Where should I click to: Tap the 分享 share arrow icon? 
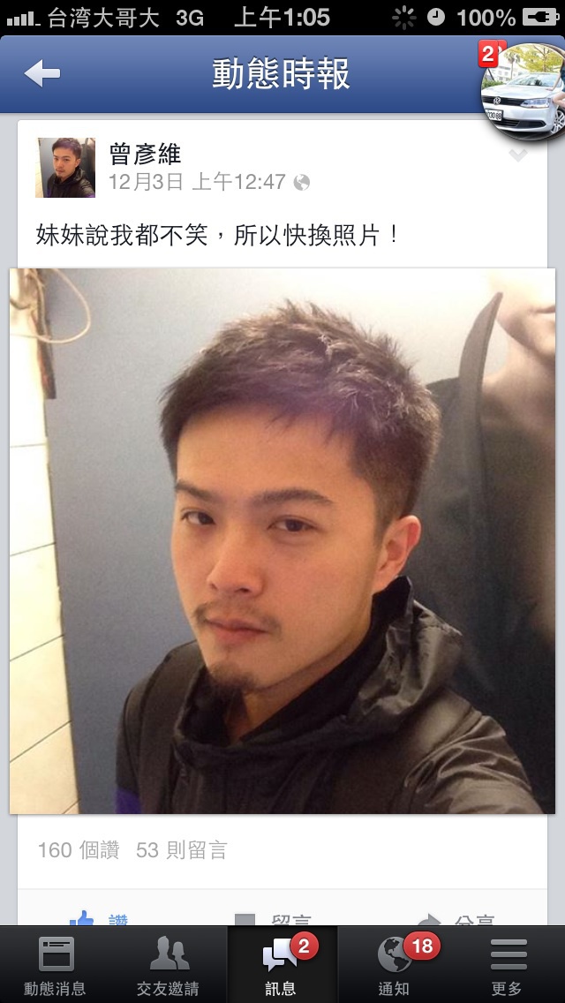[x=429, y=920]
